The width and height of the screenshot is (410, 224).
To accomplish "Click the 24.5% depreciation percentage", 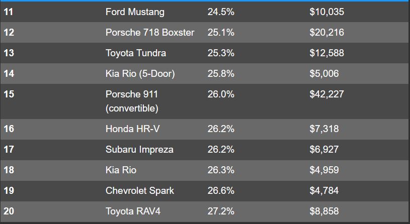I will pos(221,12).
